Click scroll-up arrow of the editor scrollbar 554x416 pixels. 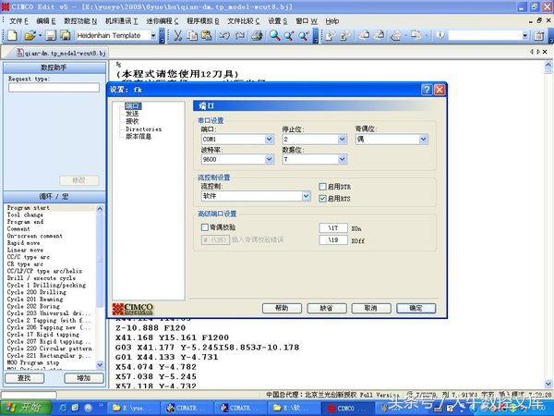coord(548,65)
